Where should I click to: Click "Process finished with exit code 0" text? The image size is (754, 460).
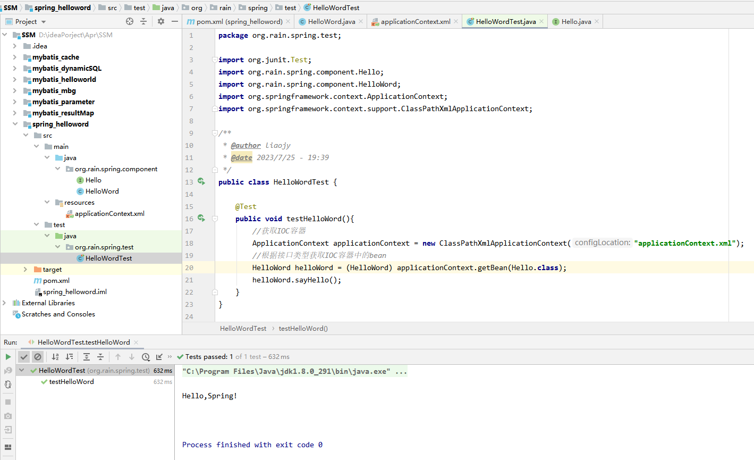(x=252, y=445)
